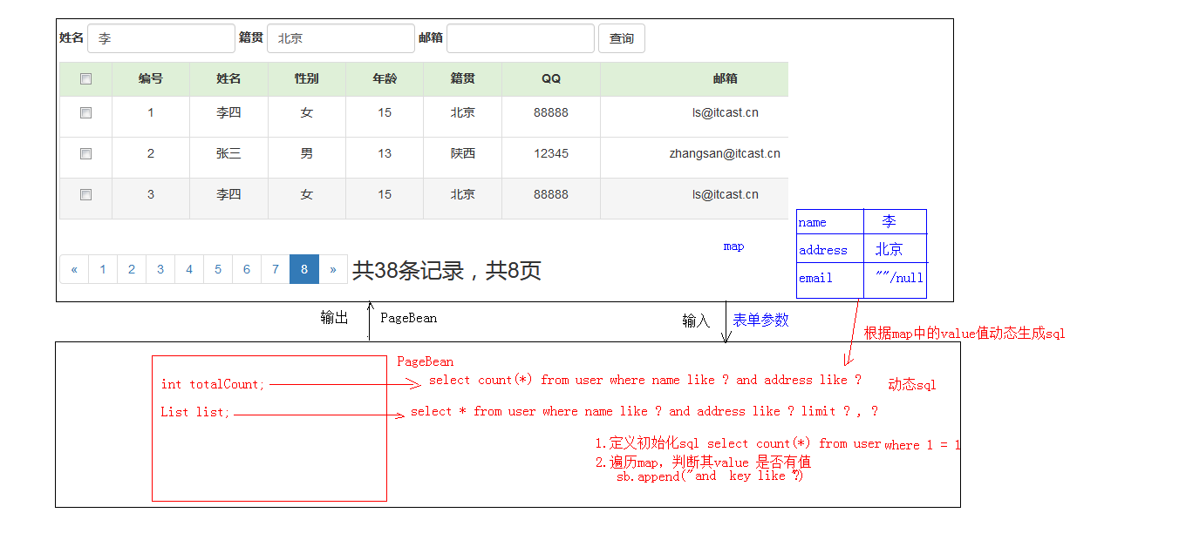Click the blue map label annotation
The width and height of the screenshot is (1186, 540).
click(733, 246)
